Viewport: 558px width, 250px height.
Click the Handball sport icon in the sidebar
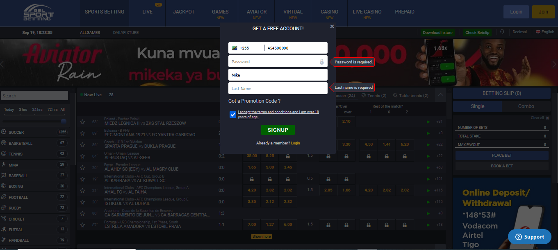click(x=4, y=240)
